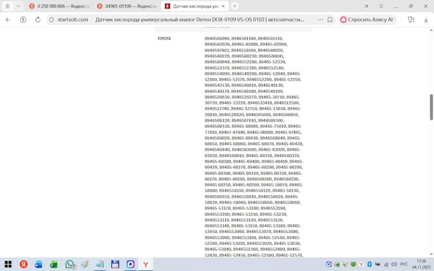Viewport: 434px width, 271px height.
Task: Close the Датчик кислорода tab
Action: click(x=223, y=6)
